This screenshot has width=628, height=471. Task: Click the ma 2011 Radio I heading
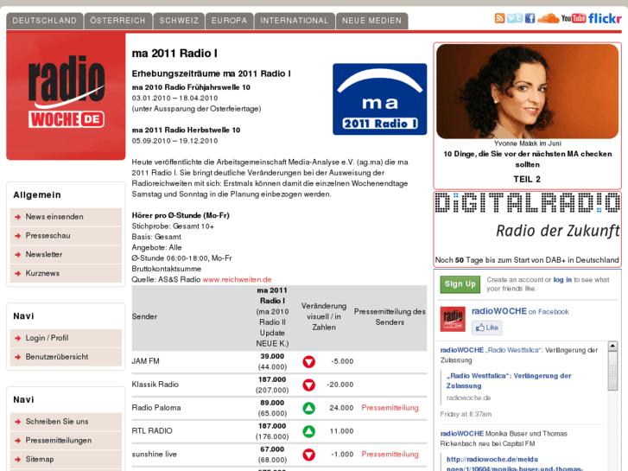point(174,54)
